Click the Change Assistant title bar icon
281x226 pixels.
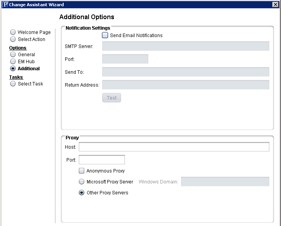(x=5, y=5)
